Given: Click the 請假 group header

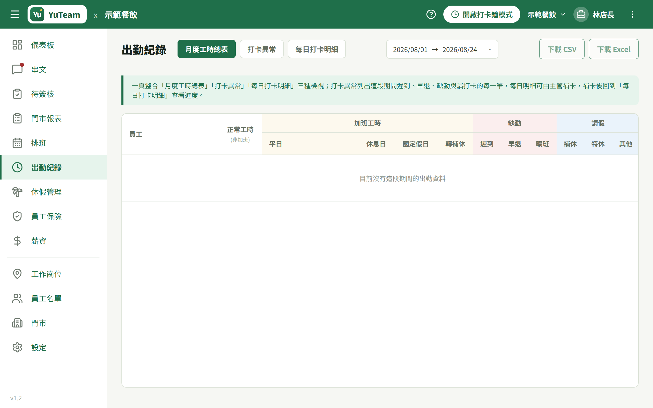Looking at the screenshot, I should point(598,123).
